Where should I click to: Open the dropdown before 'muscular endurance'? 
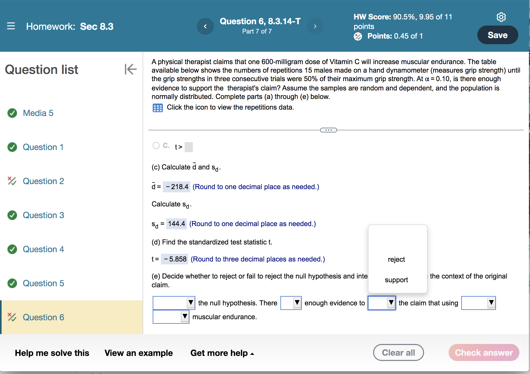(171, 317)
